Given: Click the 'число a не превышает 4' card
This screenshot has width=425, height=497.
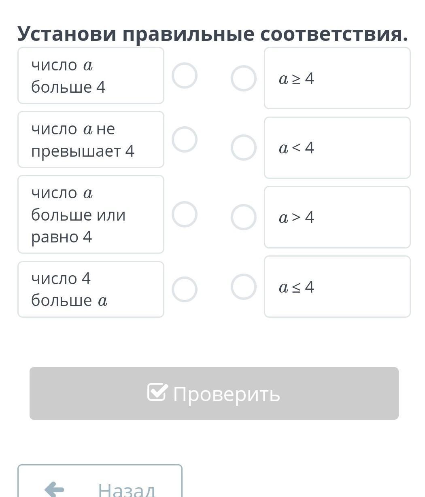Looking at the screenshot, I should pyautogui.click(x=91, y=140).
